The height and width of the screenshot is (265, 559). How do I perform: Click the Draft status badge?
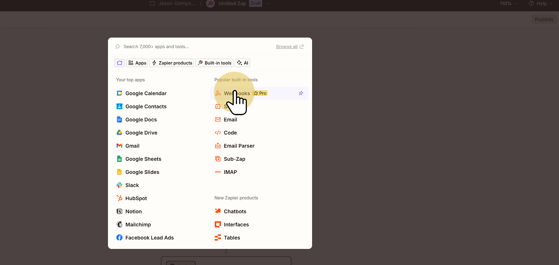[x=256, y=3]
